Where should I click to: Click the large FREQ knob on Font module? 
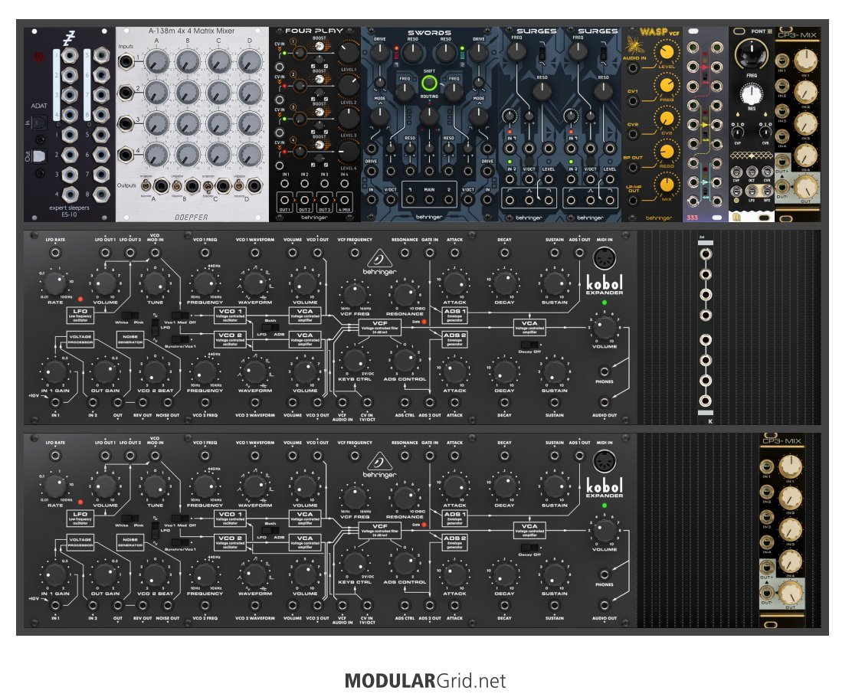coord(752,54)
